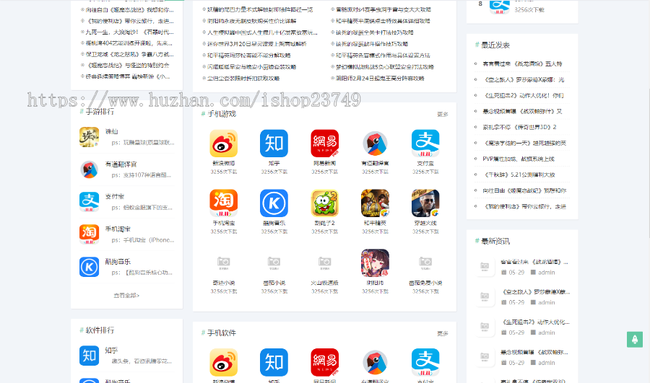This screenshot has width=650, height=383.
Task: Open the 知乎 icon in 软件排行
Action: tap(89, 356)
